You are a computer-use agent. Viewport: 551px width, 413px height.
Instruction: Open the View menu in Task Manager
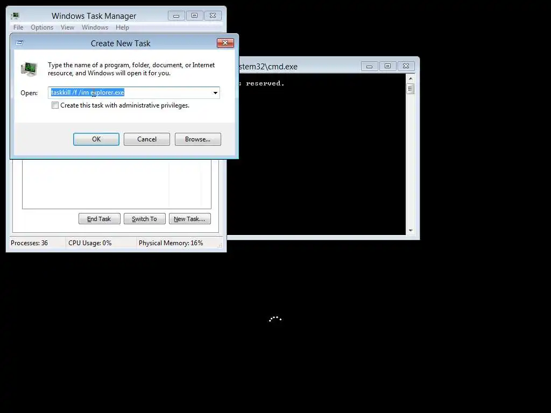67,27
